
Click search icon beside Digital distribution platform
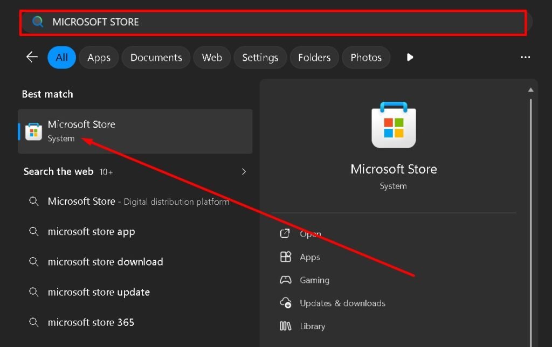(x=34, y=202)
